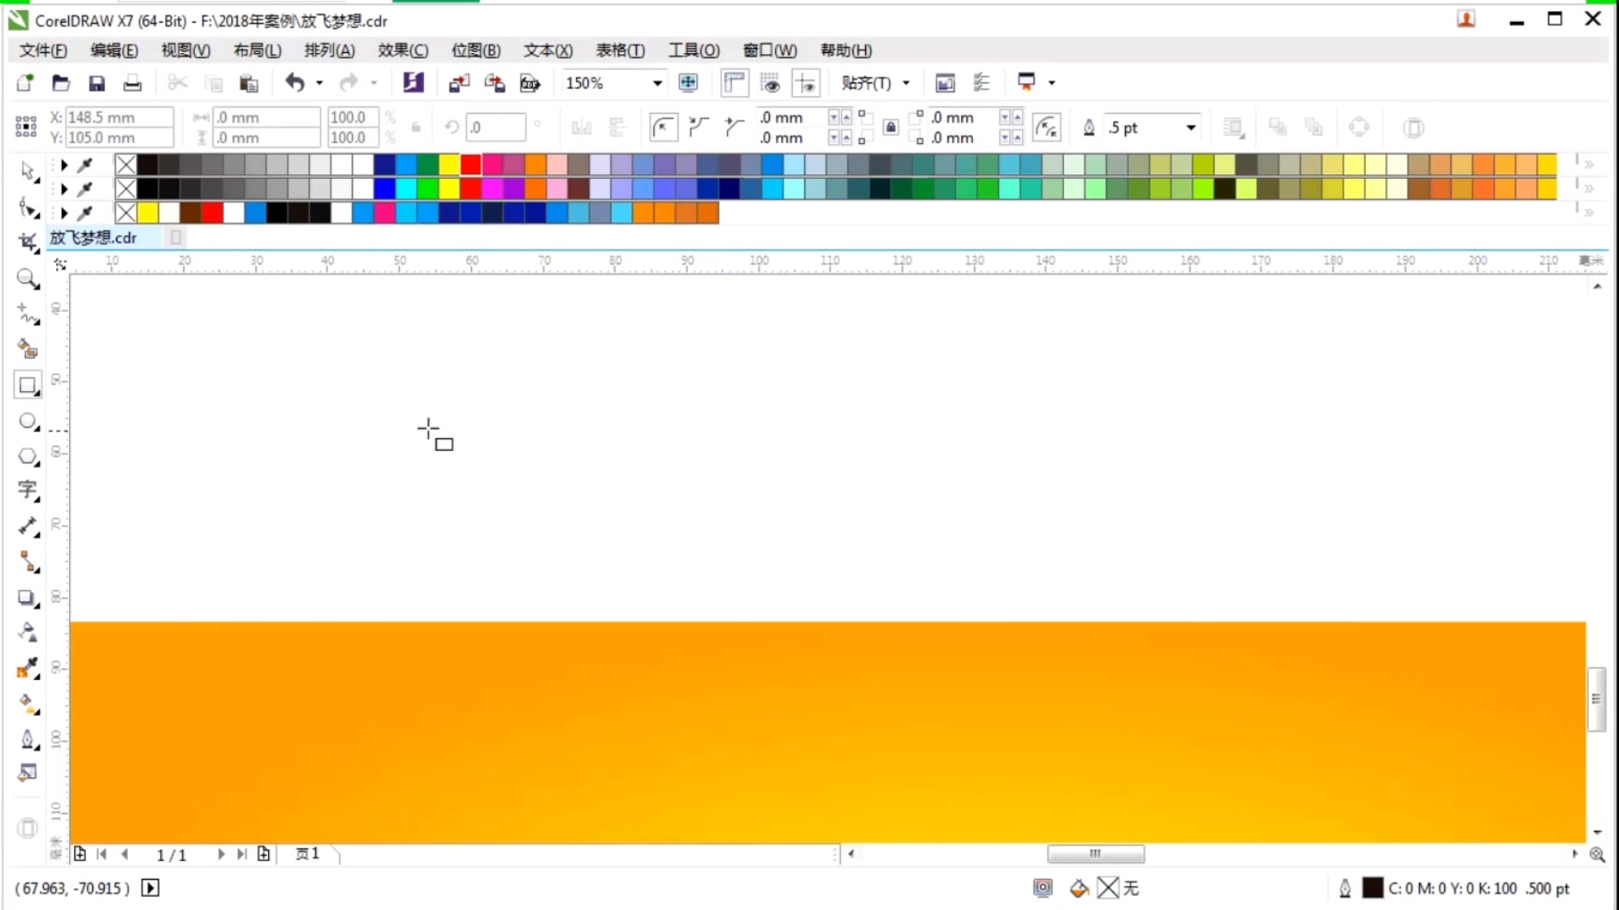Click the Print toolbar icon

pyautogui.click(x=132, y=83)
